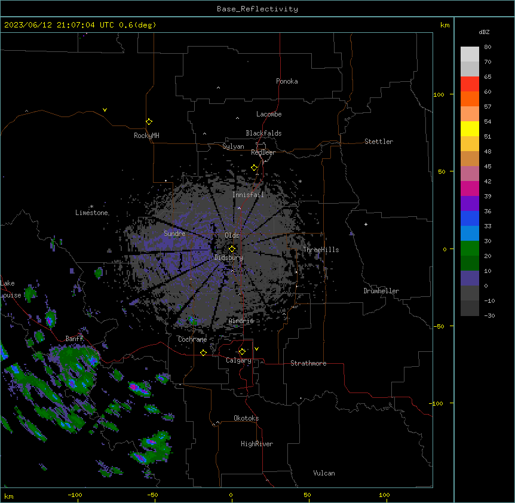Click the Limestone label
Screen dimensions: 515x503
tap(91, 213)
